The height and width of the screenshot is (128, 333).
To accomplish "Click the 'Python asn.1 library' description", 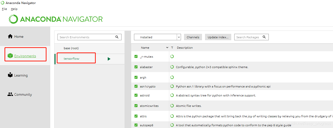I will click(x=223, y=86).
